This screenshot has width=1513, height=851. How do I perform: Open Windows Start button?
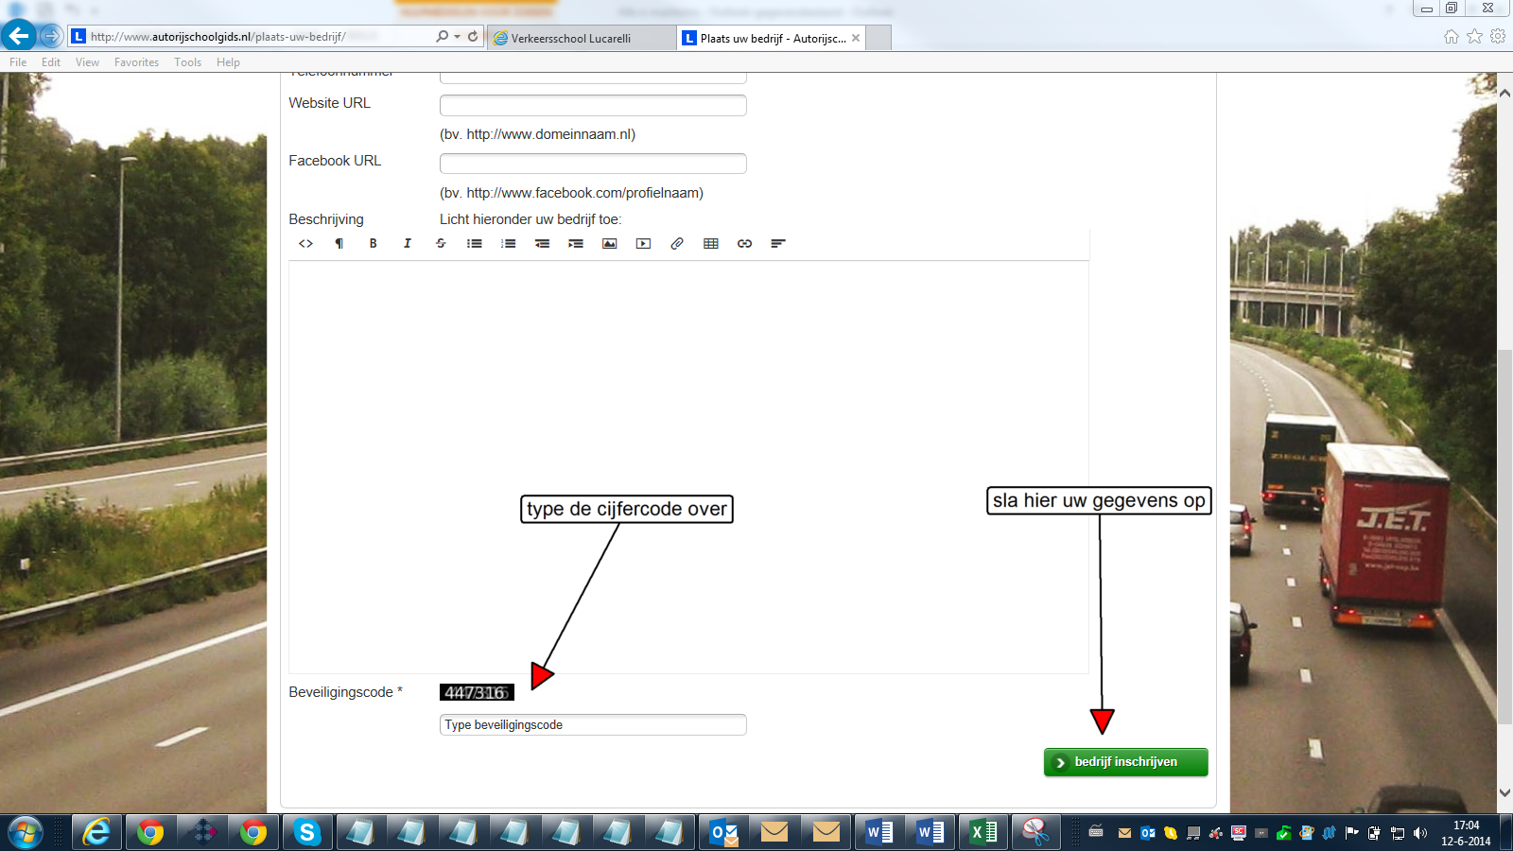[25, 833]
